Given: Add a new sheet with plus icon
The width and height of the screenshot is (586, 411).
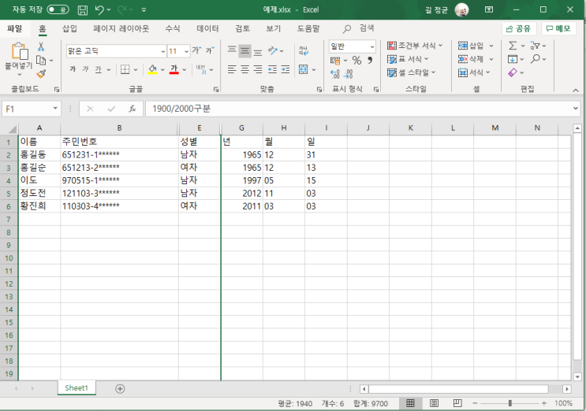Looking at the screenshot, I should pyautogui.click(x=120, y=389).
